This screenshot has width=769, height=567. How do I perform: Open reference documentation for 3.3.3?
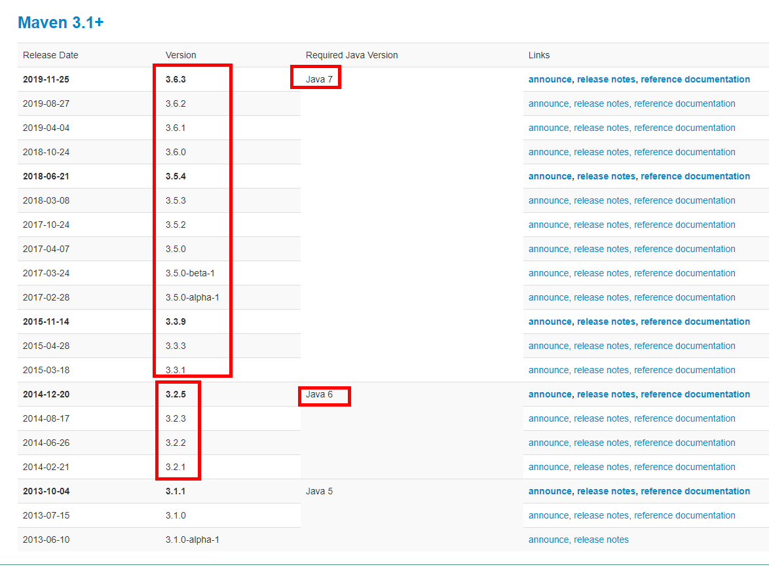click(685, 346)
